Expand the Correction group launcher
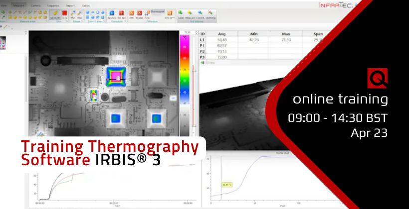Image resolution: width=409 pixels, height=209 pixels. [x=126, y=21]
